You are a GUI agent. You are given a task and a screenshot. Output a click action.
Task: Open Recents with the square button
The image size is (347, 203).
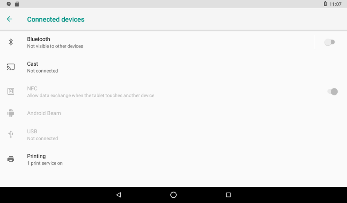(228, 195)
